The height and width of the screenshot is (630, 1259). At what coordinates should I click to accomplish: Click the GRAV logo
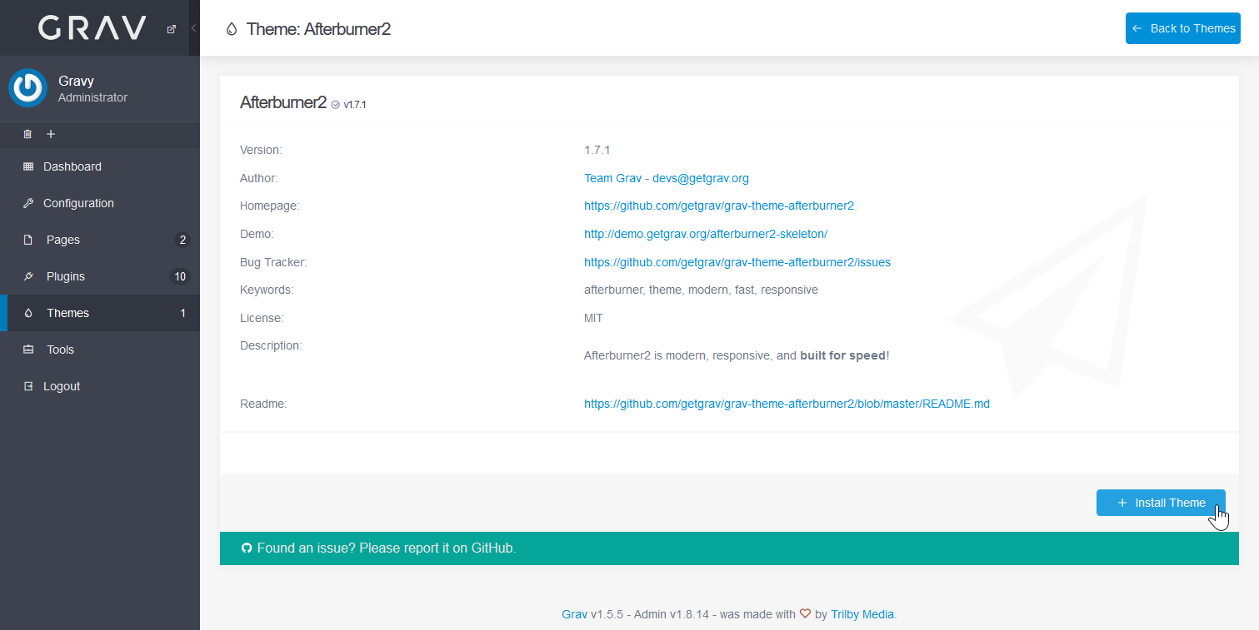click(92, 28)
